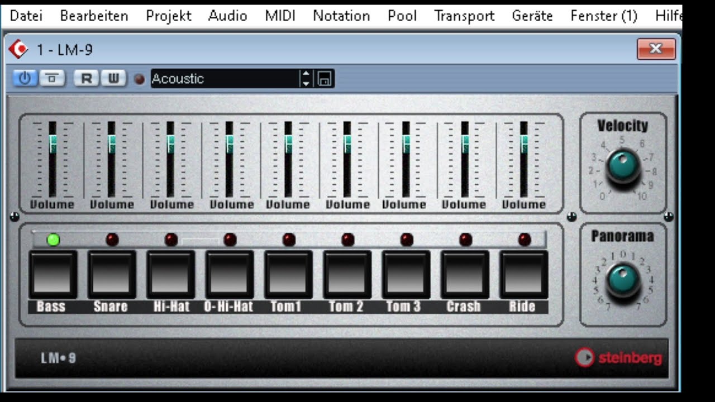Screen dimensions: 715x402
Task: Open the Fenster (1) menu
Action: (604, 16)
